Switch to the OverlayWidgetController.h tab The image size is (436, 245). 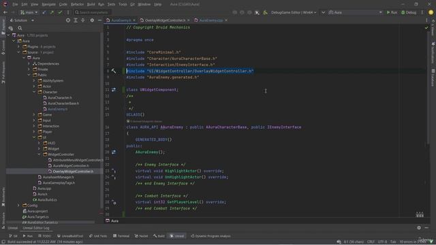coord(165,20)
